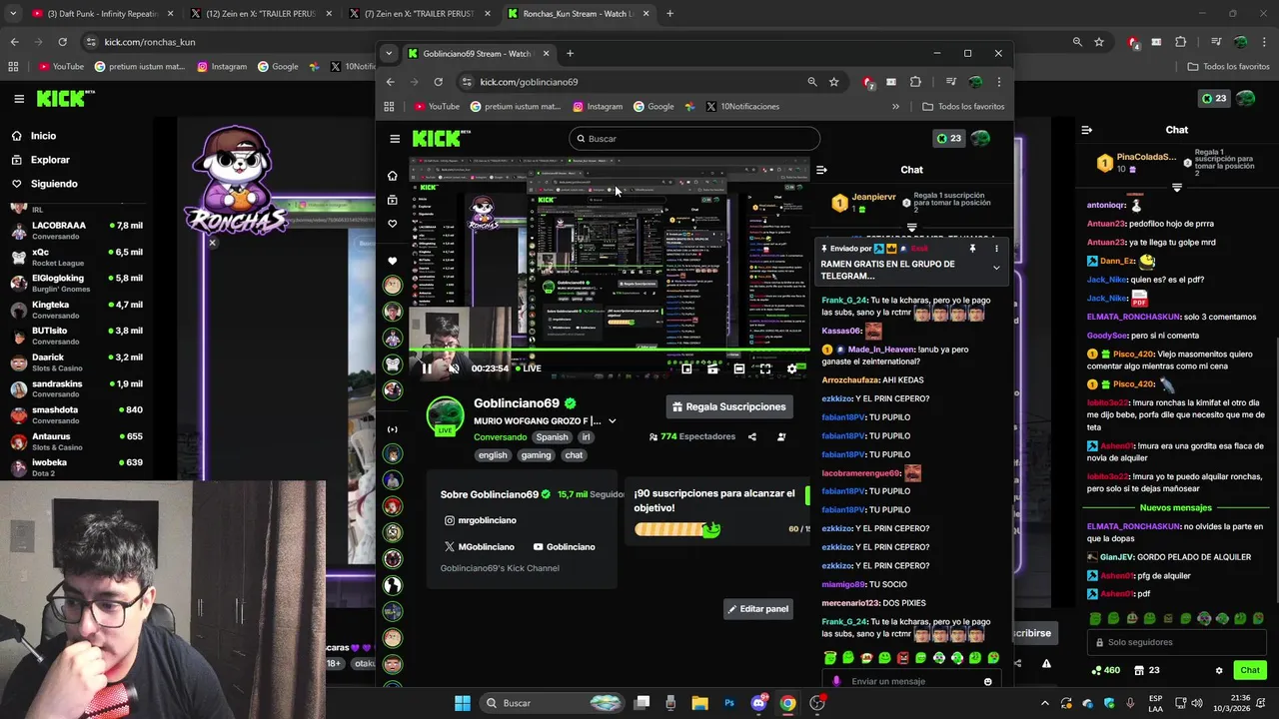Select the Spanish language tag
Viewport: 1279px width, 719px height.
click(x=552, y=437)
